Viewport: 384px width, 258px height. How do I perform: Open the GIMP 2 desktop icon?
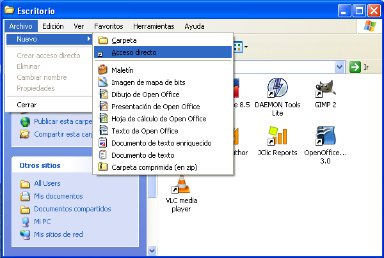click(326, 87)
